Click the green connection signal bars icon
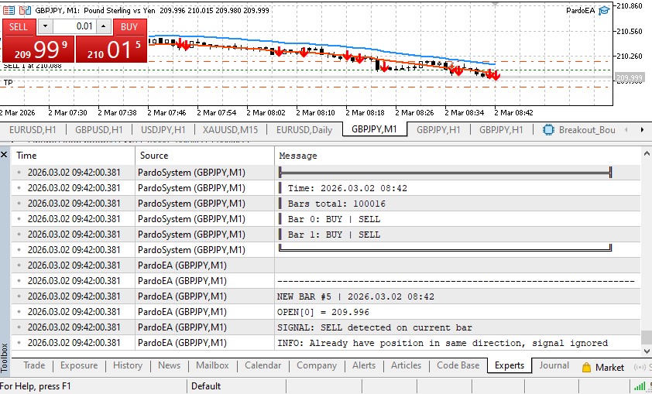Screen dimensions: 652x394 point(640,386)
